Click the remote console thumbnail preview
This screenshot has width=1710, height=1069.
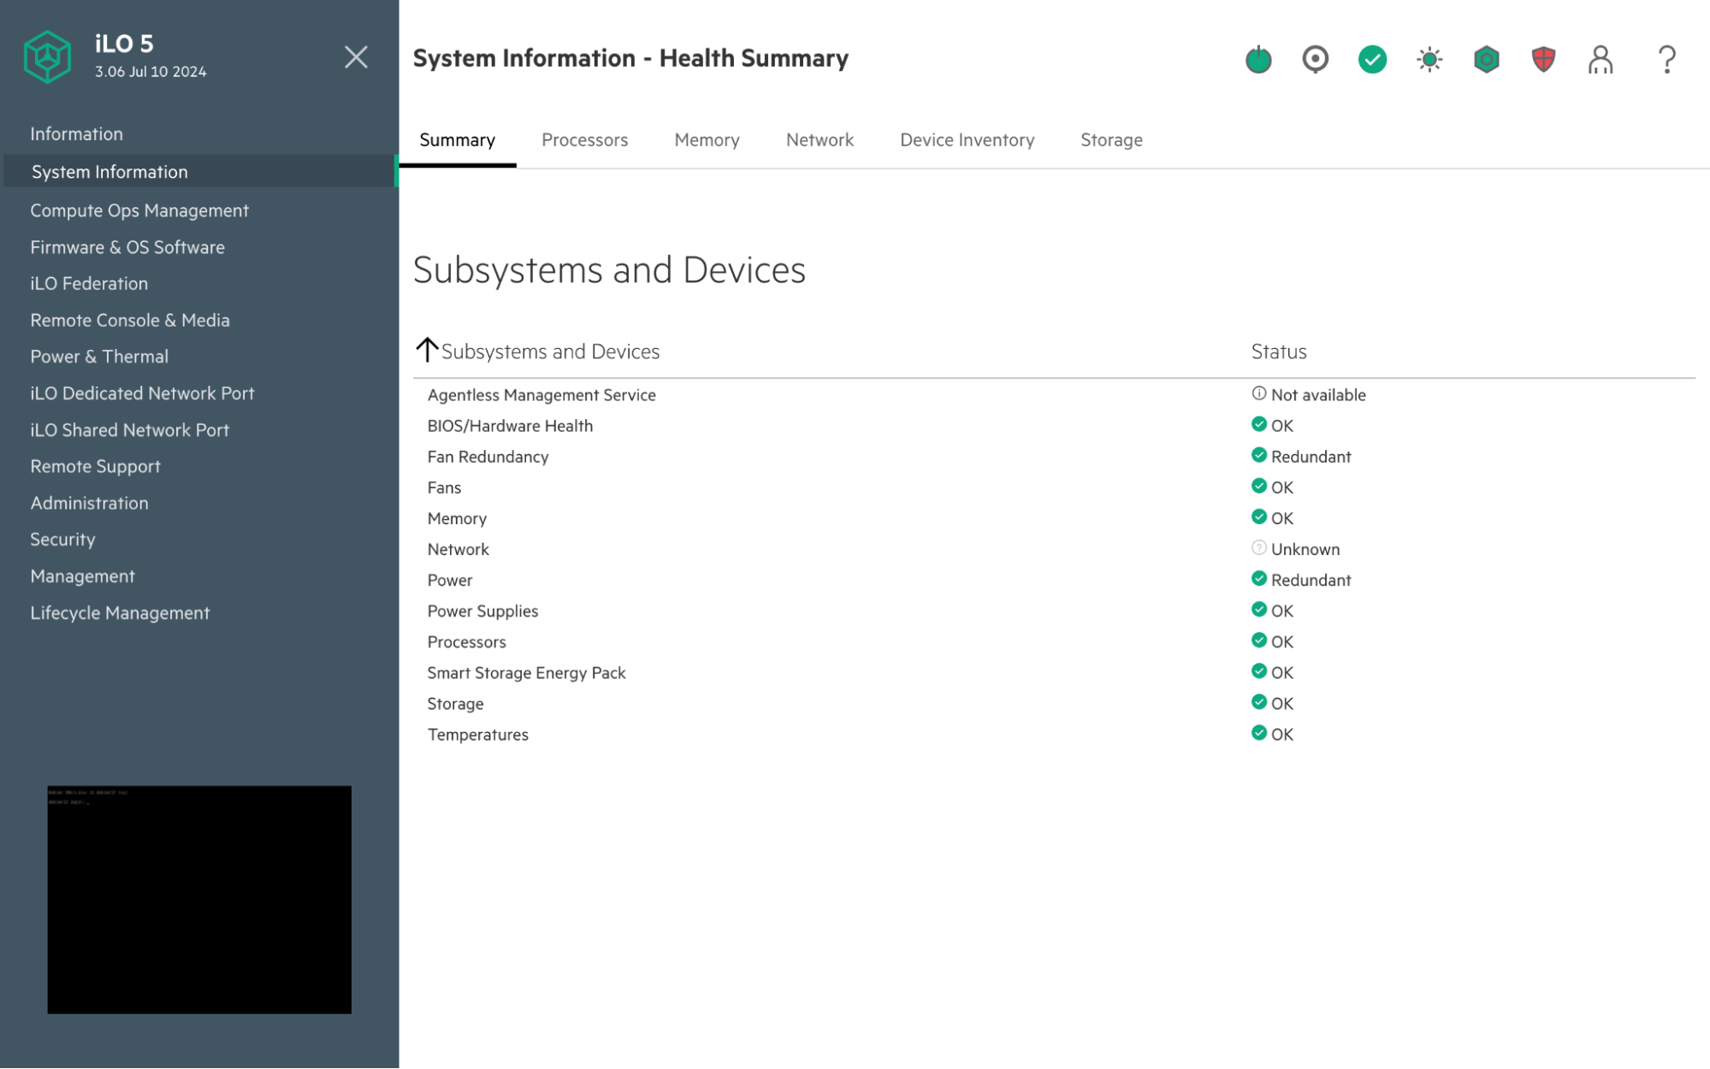point(199,899)
